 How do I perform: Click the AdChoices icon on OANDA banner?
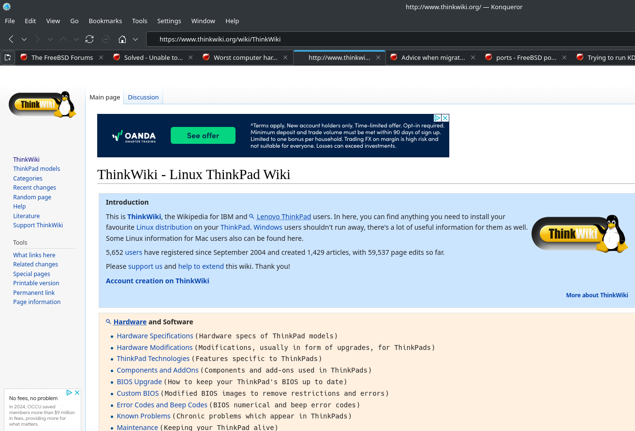click(437, 118)
